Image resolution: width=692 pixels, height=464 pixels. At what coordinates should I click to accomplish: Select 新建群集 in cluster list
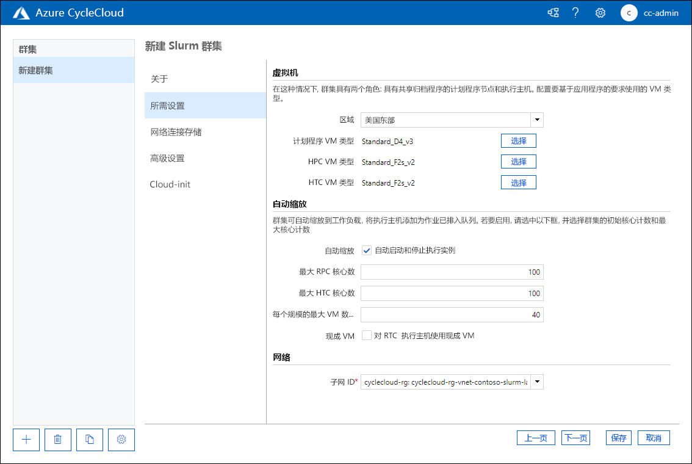(74, 70)
